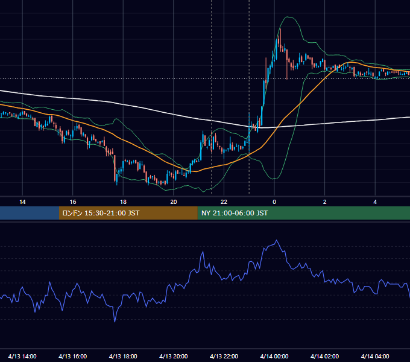Click the 4/13 18:00 label on indicator axis
Screen dimensions: 410x362
click(x=123, y=356)
